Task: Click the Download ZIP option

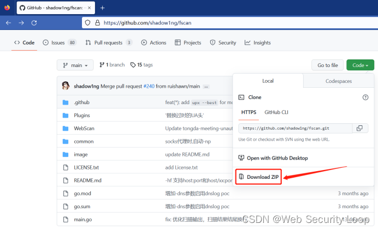Action: point(259,177)
